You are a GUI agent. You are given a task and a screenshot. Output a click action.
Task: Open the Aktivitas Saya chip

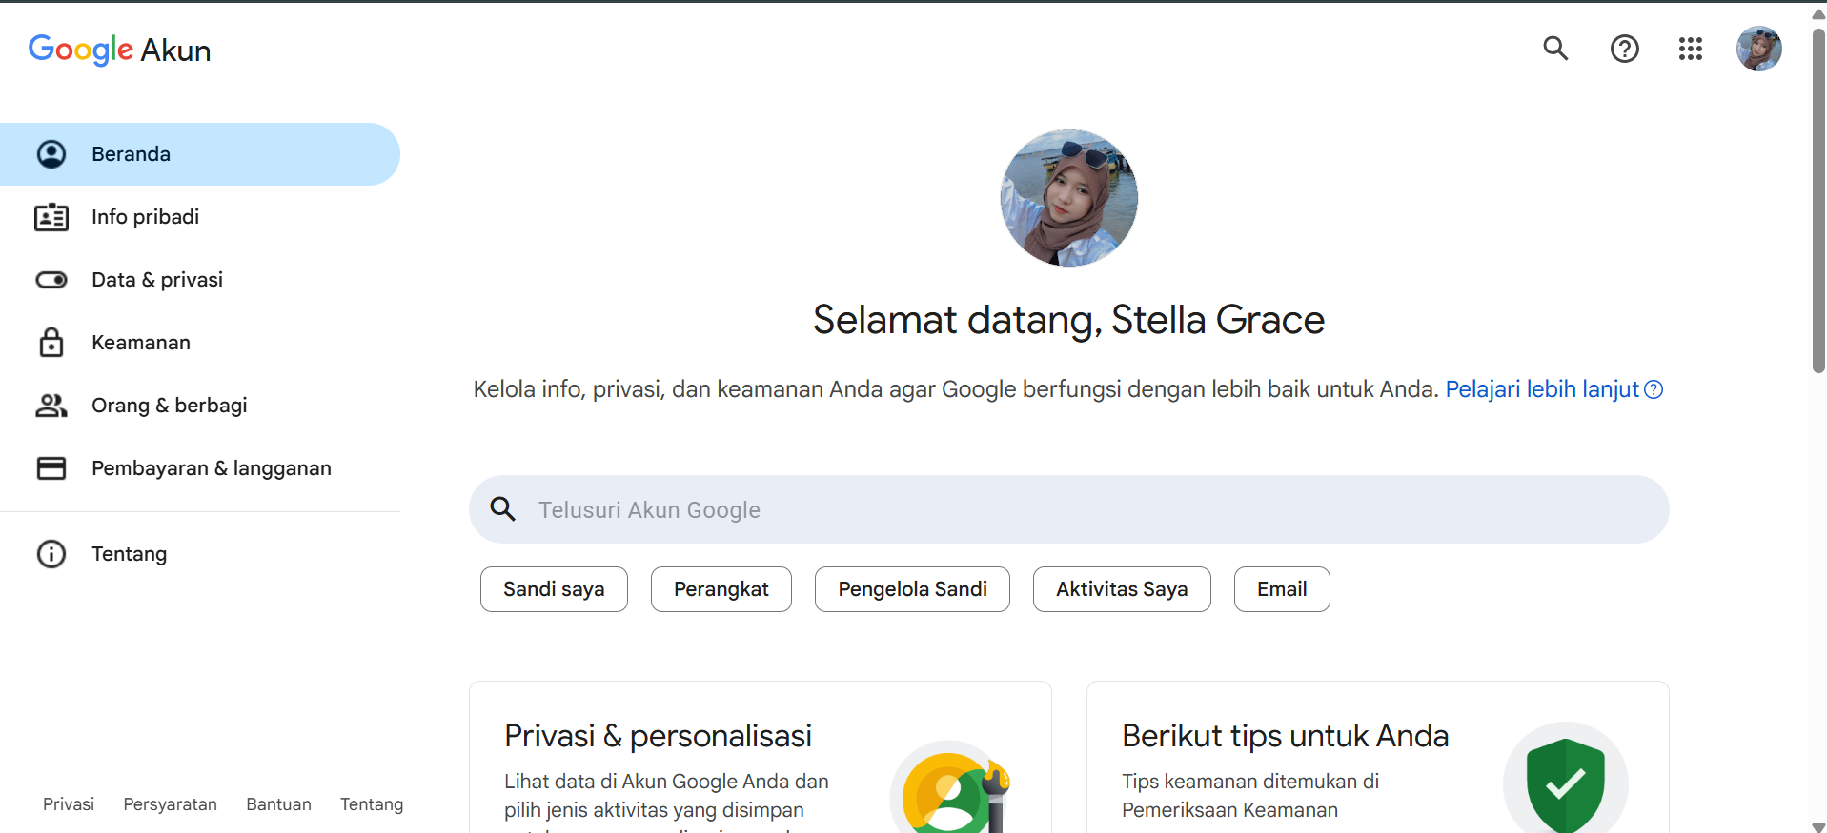click(1122, 589)
